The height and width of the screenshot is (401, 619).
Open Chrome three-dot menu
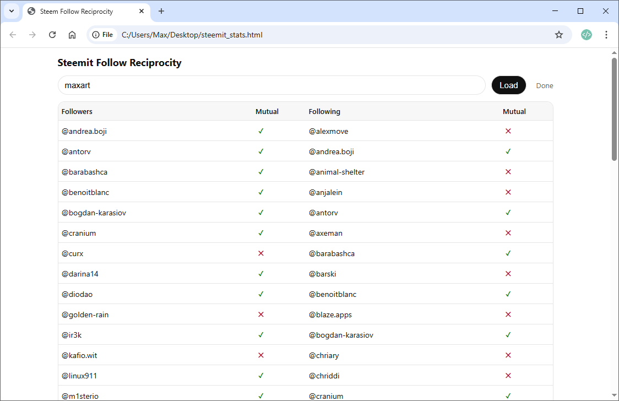(x=606, y=35)
